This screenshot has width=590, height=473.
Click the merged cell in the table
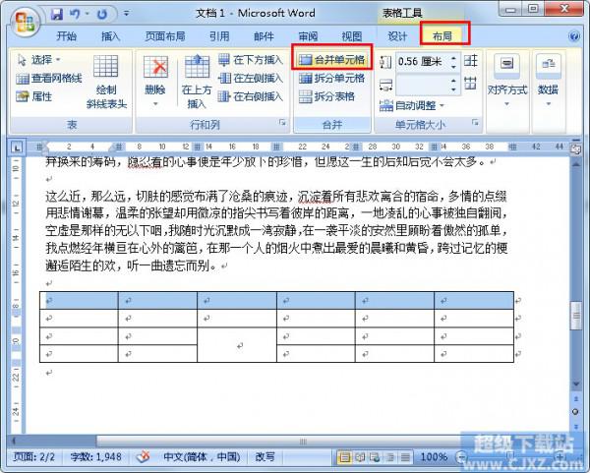click(x=237, y=345)
